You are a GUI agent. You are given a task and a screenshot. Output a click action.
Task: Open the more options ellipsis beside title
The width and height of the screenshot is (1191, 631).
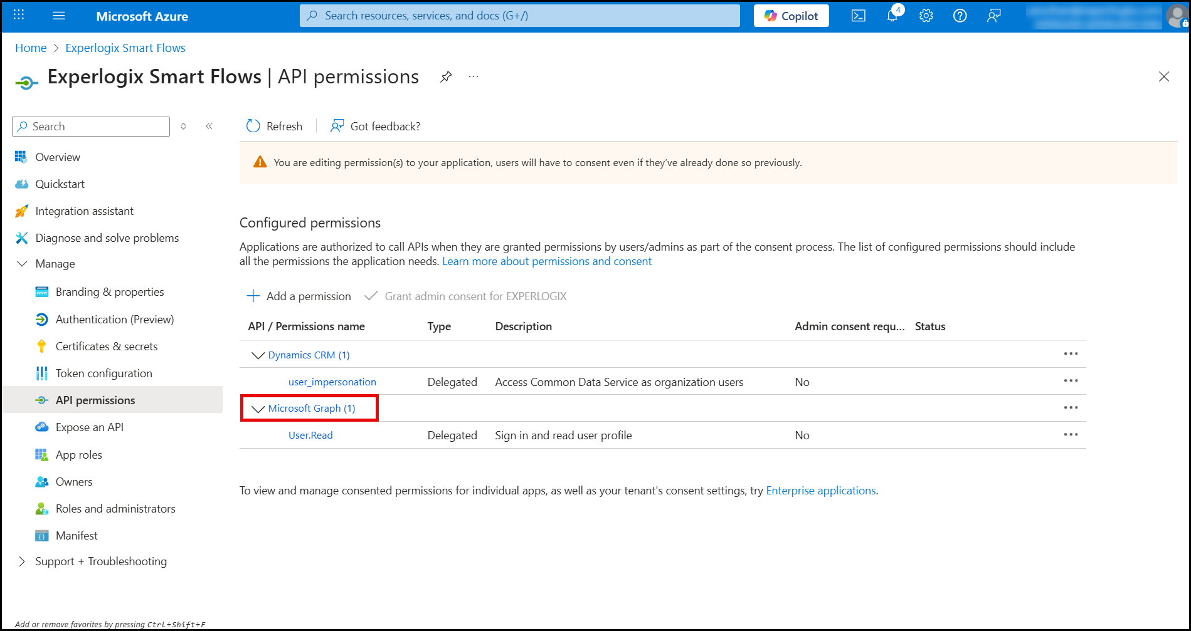pyautogui.click(x=474, y=76)
